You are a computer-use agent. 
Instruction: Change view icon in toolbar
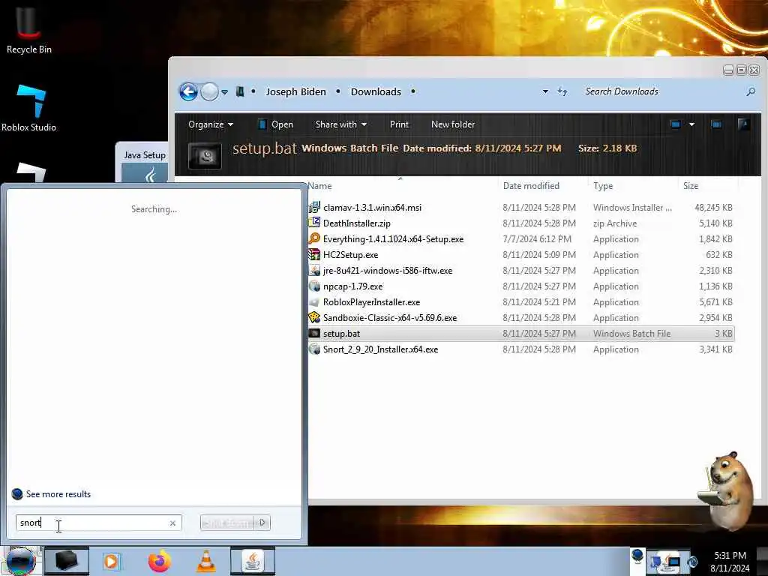point(676,124)
